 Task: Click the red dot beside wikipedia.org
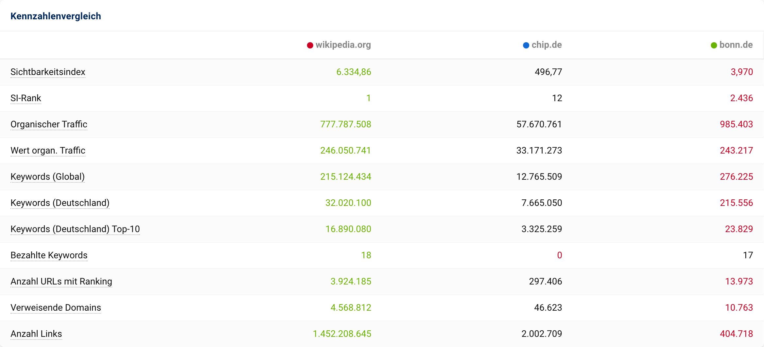[x=310, y=45]
